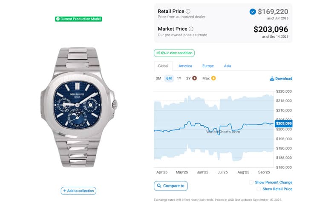Click the blue verified checkmark badge
The height and width of the screenshot is (206, 311).
pos(253,12)
